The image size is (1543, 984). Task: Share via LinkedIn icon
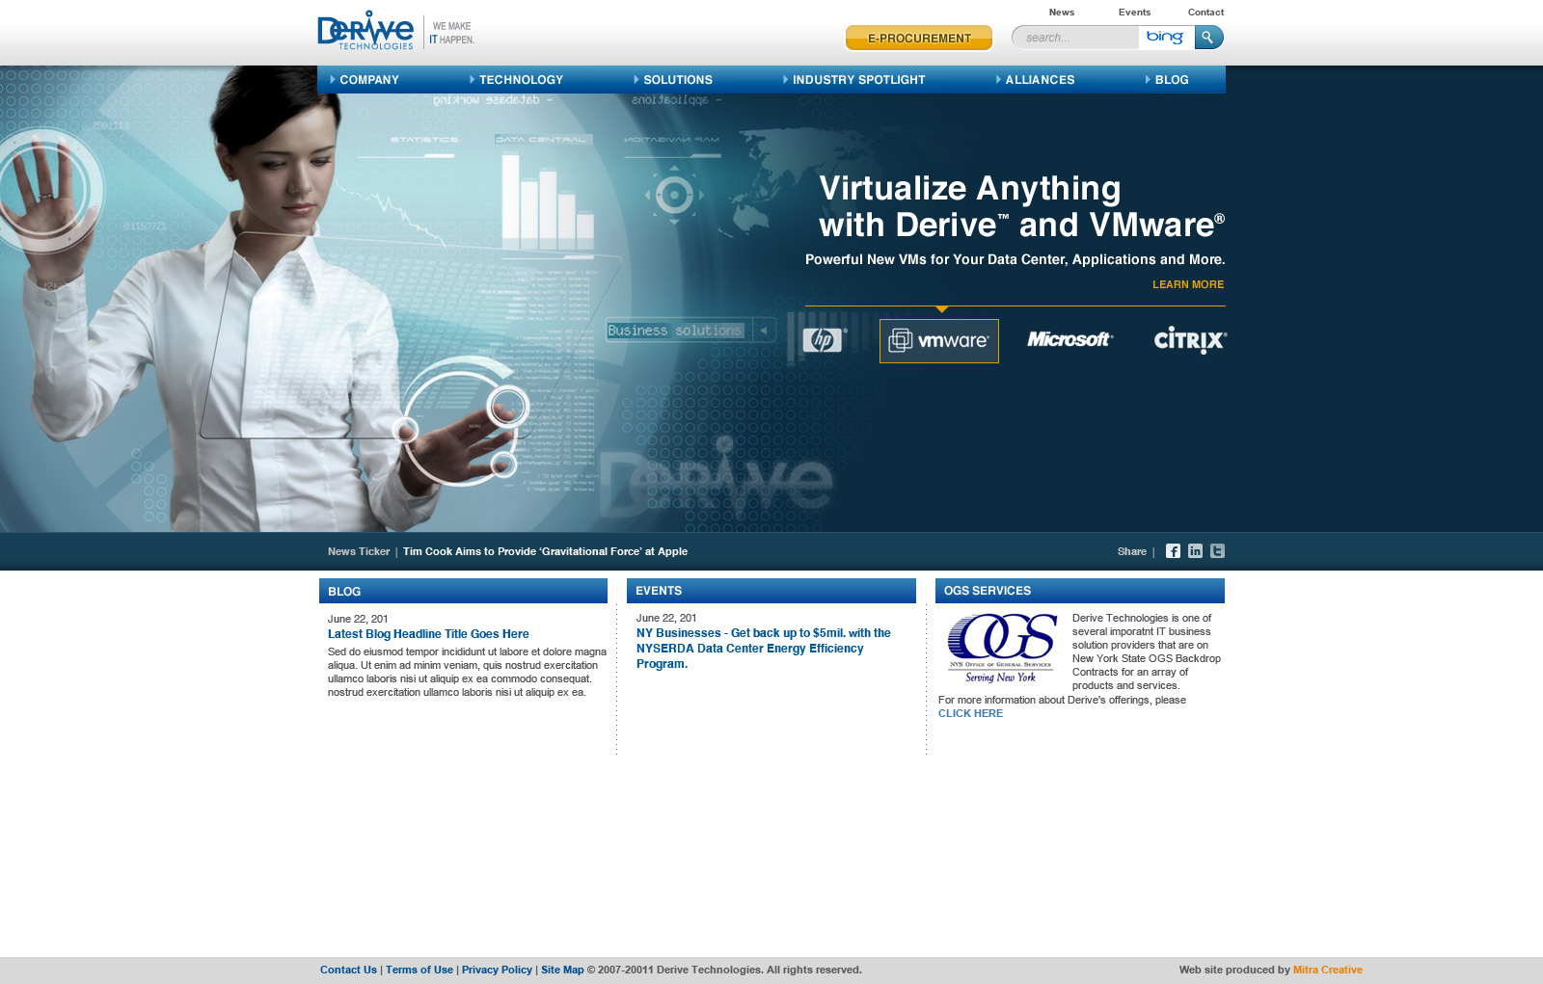tap(1195, 551)
